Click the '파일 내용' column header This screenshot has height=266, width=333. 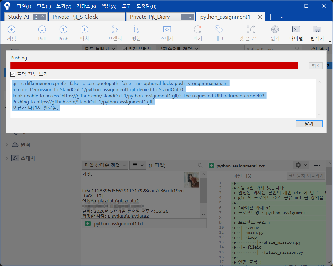tap(242, 176)
